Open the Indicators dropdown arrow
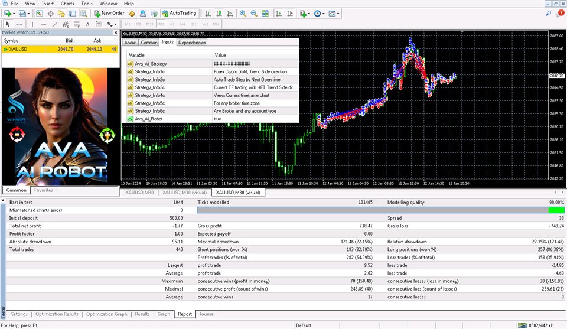The width and height of the screenshot is (567, 329). [309, 14]
